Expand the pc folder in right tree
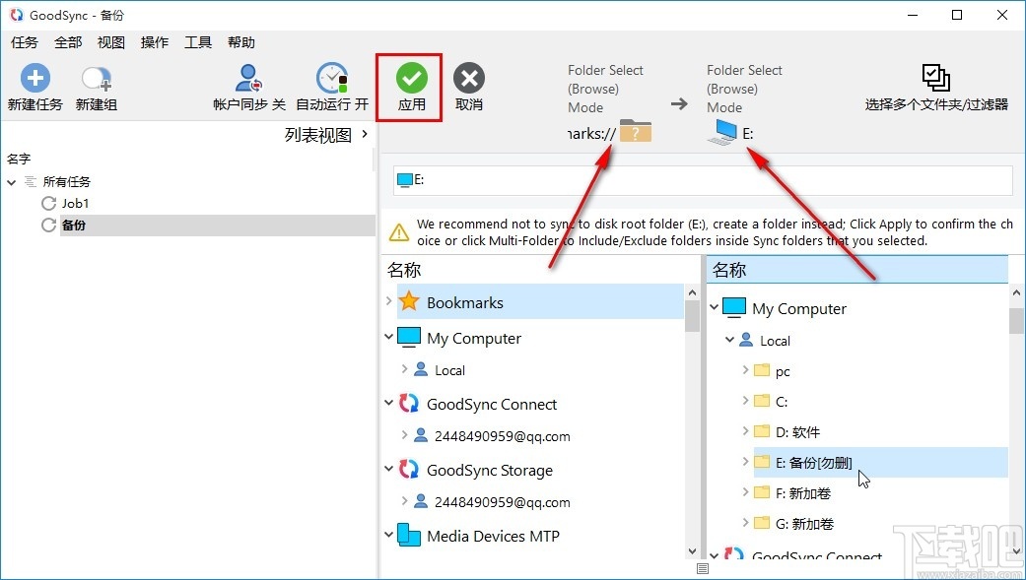Viewport: 1026px width, 580px height. (x=745, y=371)
